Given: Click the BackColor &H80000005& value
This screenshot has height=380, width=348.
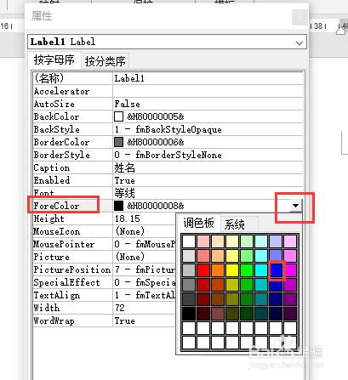Looking at the screenshot, I should [156, 116].
